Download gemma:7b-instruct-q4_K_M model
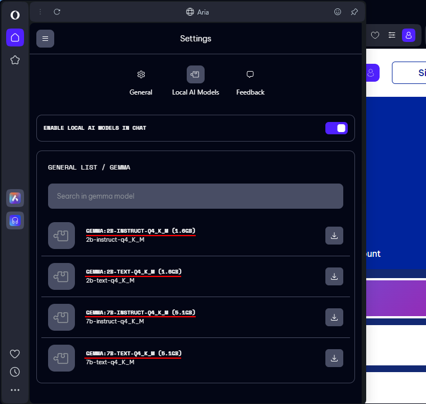426x404 pixels. click(334, 317)
